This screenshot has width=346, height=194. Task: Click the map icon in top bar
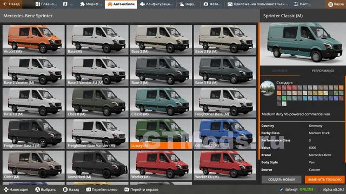point(65,4)
